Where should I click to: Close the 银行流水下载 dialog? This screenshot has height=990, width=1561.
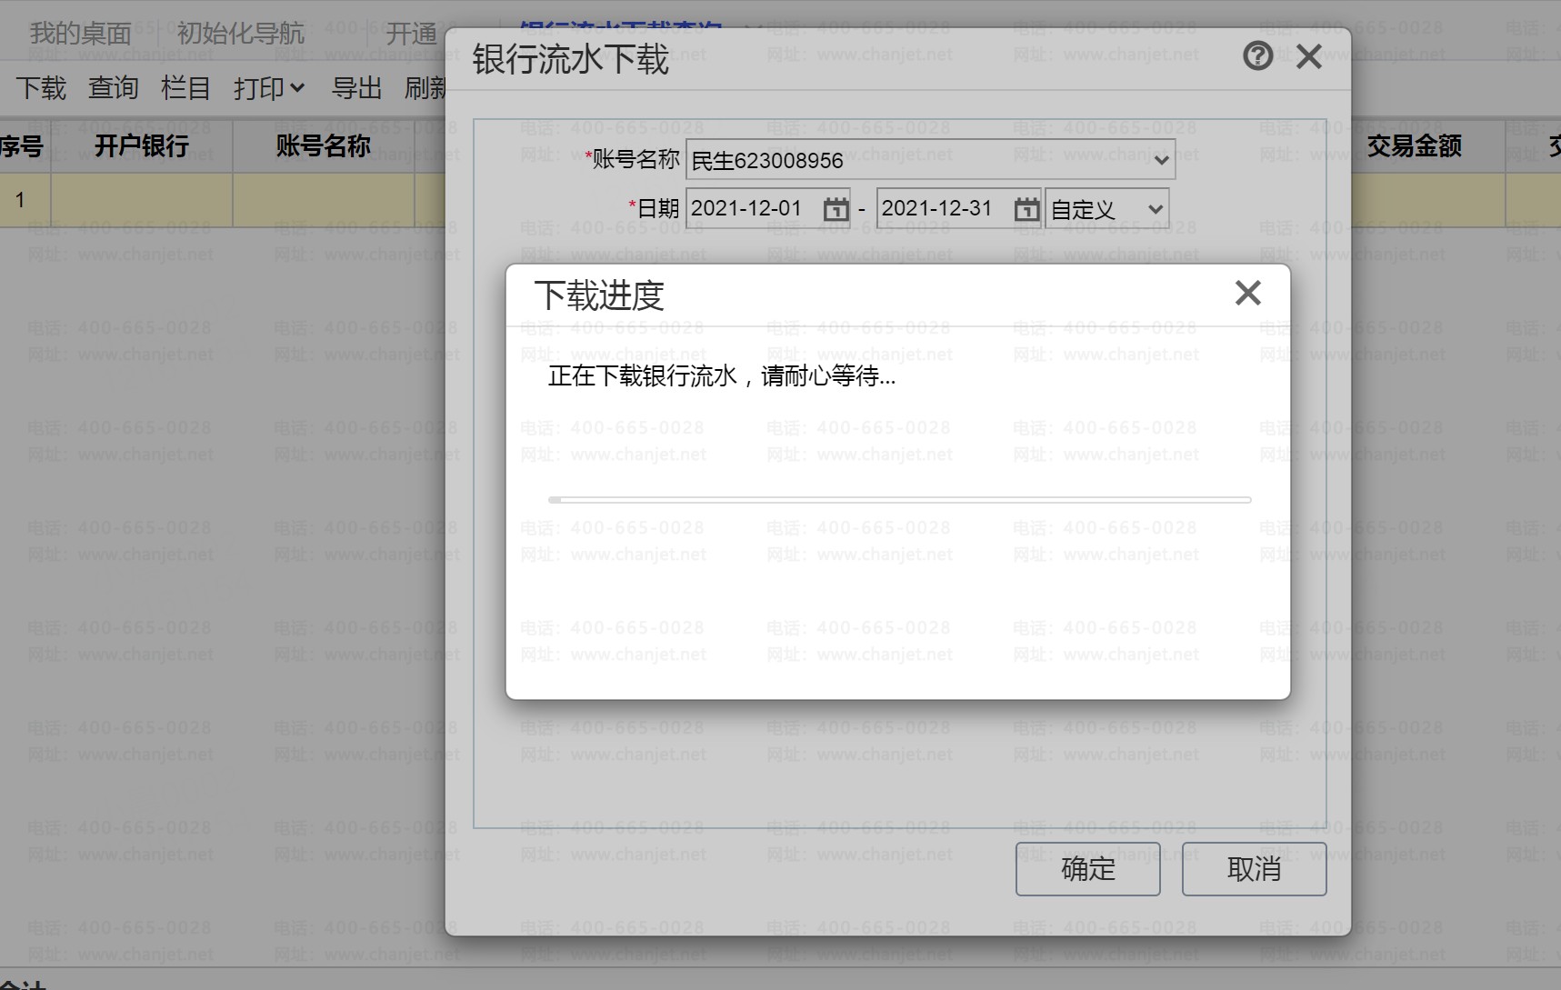(1309, 57)
